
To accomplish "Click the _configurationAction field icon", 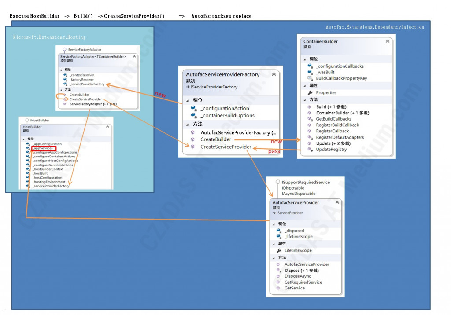I will coord(194,108).
